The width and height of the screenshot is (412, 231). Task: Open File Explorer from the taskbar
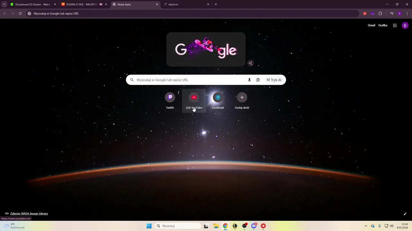216,226
